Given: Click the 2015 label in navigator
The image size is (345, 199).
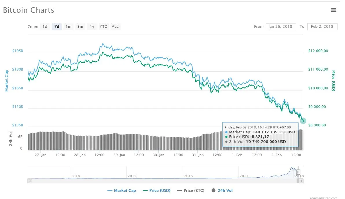Looking at the screenshot, I should point(132,176).
